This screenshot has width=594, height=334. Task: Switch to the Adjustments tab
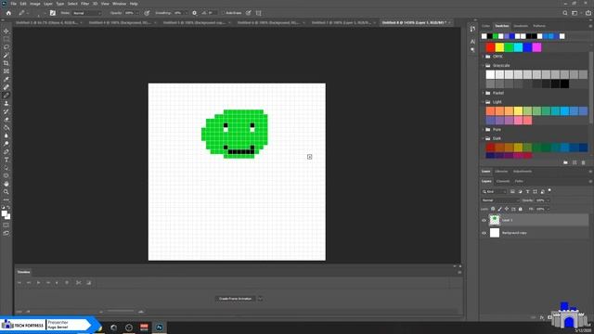[x=522, y=172]
